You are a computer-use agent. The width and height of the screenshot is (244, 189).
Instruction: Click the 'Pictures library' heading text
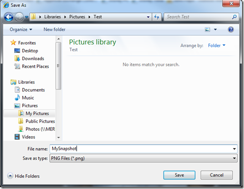(x=93, y=42)
